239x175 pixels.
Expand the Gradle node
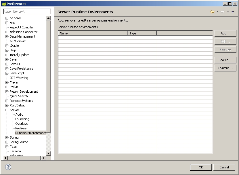click(7, 46)
